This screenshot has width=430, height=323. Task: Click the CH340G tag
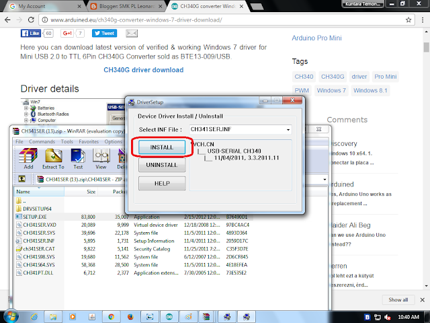[x=333, y=77]
